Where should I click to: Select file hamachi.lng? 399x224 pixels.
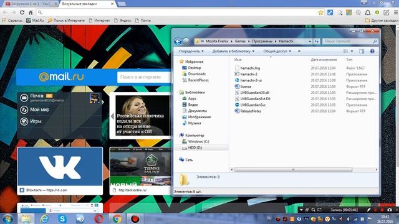click(x=250, y=68)
